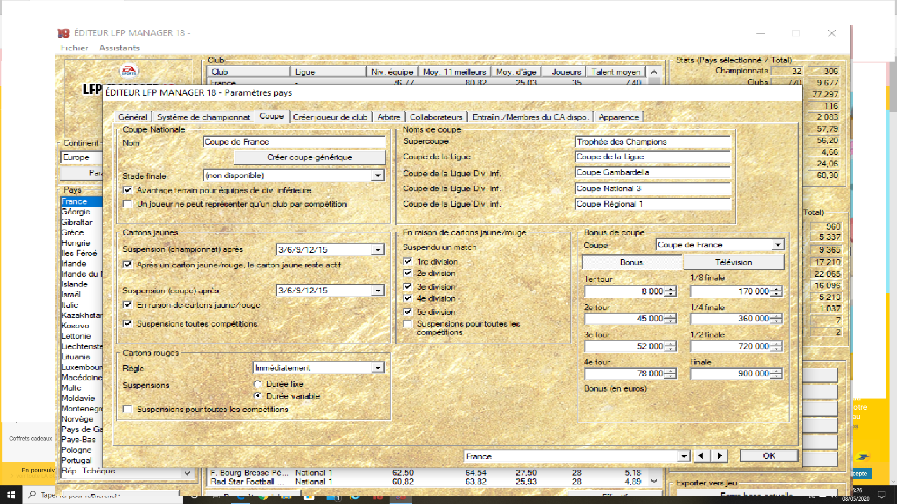Click the LFP Manager 18 title bar icon
897x504 pixels.
coord(64,33)
